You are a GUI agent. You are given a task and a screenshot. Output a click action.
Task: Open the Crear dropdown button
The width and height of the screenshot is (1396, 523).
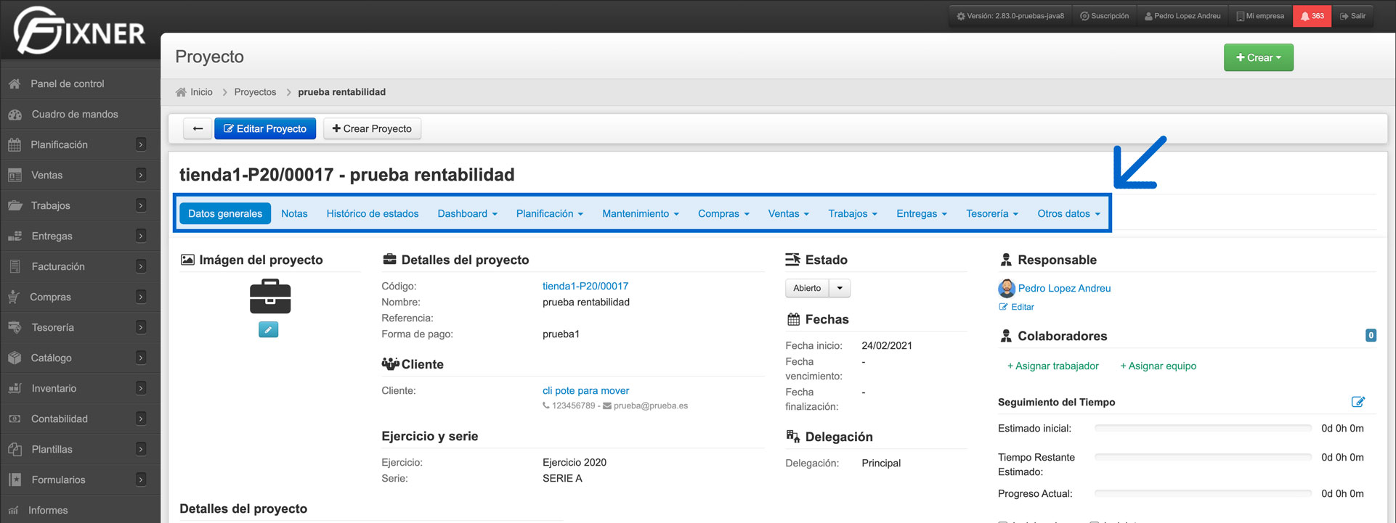[1258, 58]
